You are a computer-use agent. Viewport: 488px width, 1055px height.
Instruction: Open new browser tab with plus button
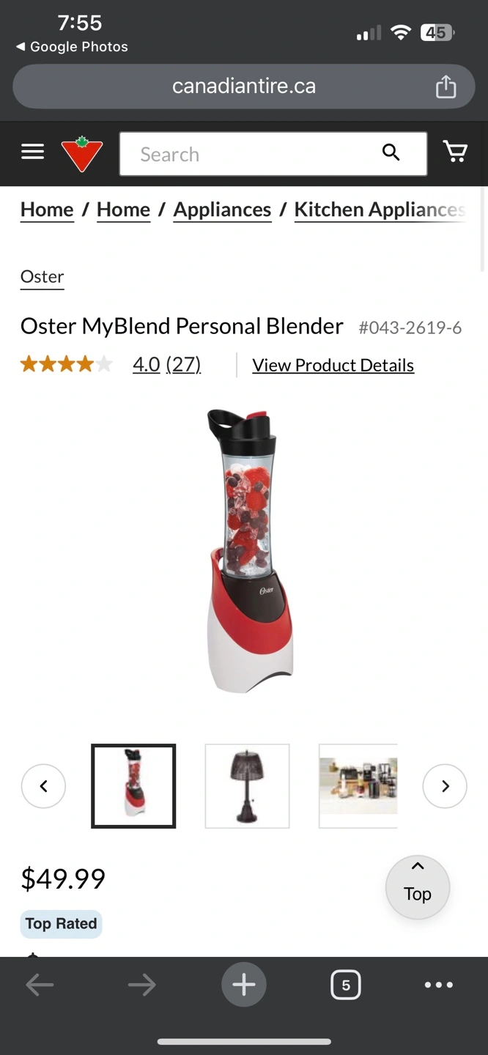[244, 985]
